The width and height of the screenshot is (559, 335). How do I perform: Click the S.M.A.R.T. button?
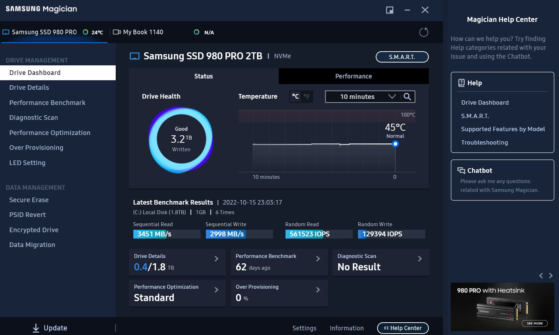402,57
